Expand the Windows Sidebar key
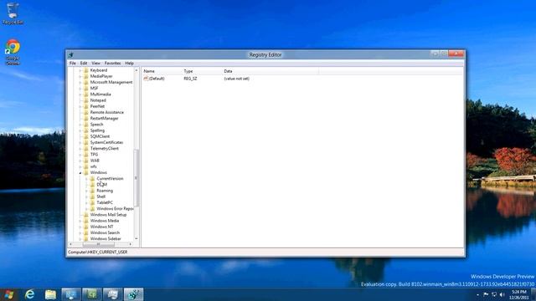Viewport: 536px width, 301px height. click(x=80, y=239)
